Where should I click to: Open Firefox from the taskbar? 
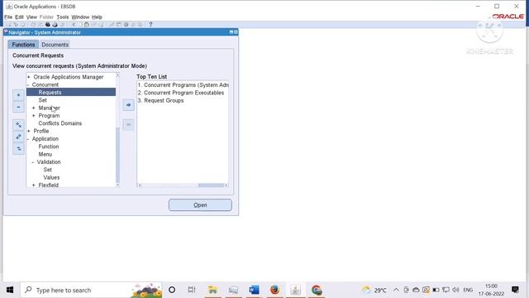click(274, 290)
